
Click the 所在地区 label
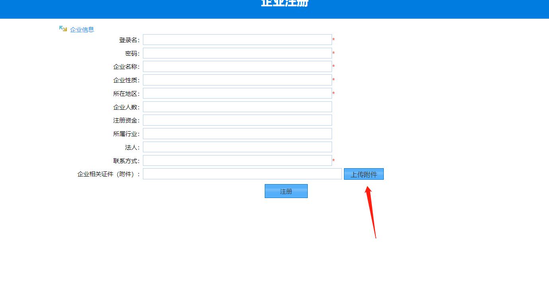click(127, 94)
